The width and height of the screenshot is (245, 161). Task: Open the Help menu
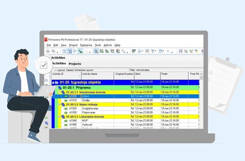click(x=117, y=45)
